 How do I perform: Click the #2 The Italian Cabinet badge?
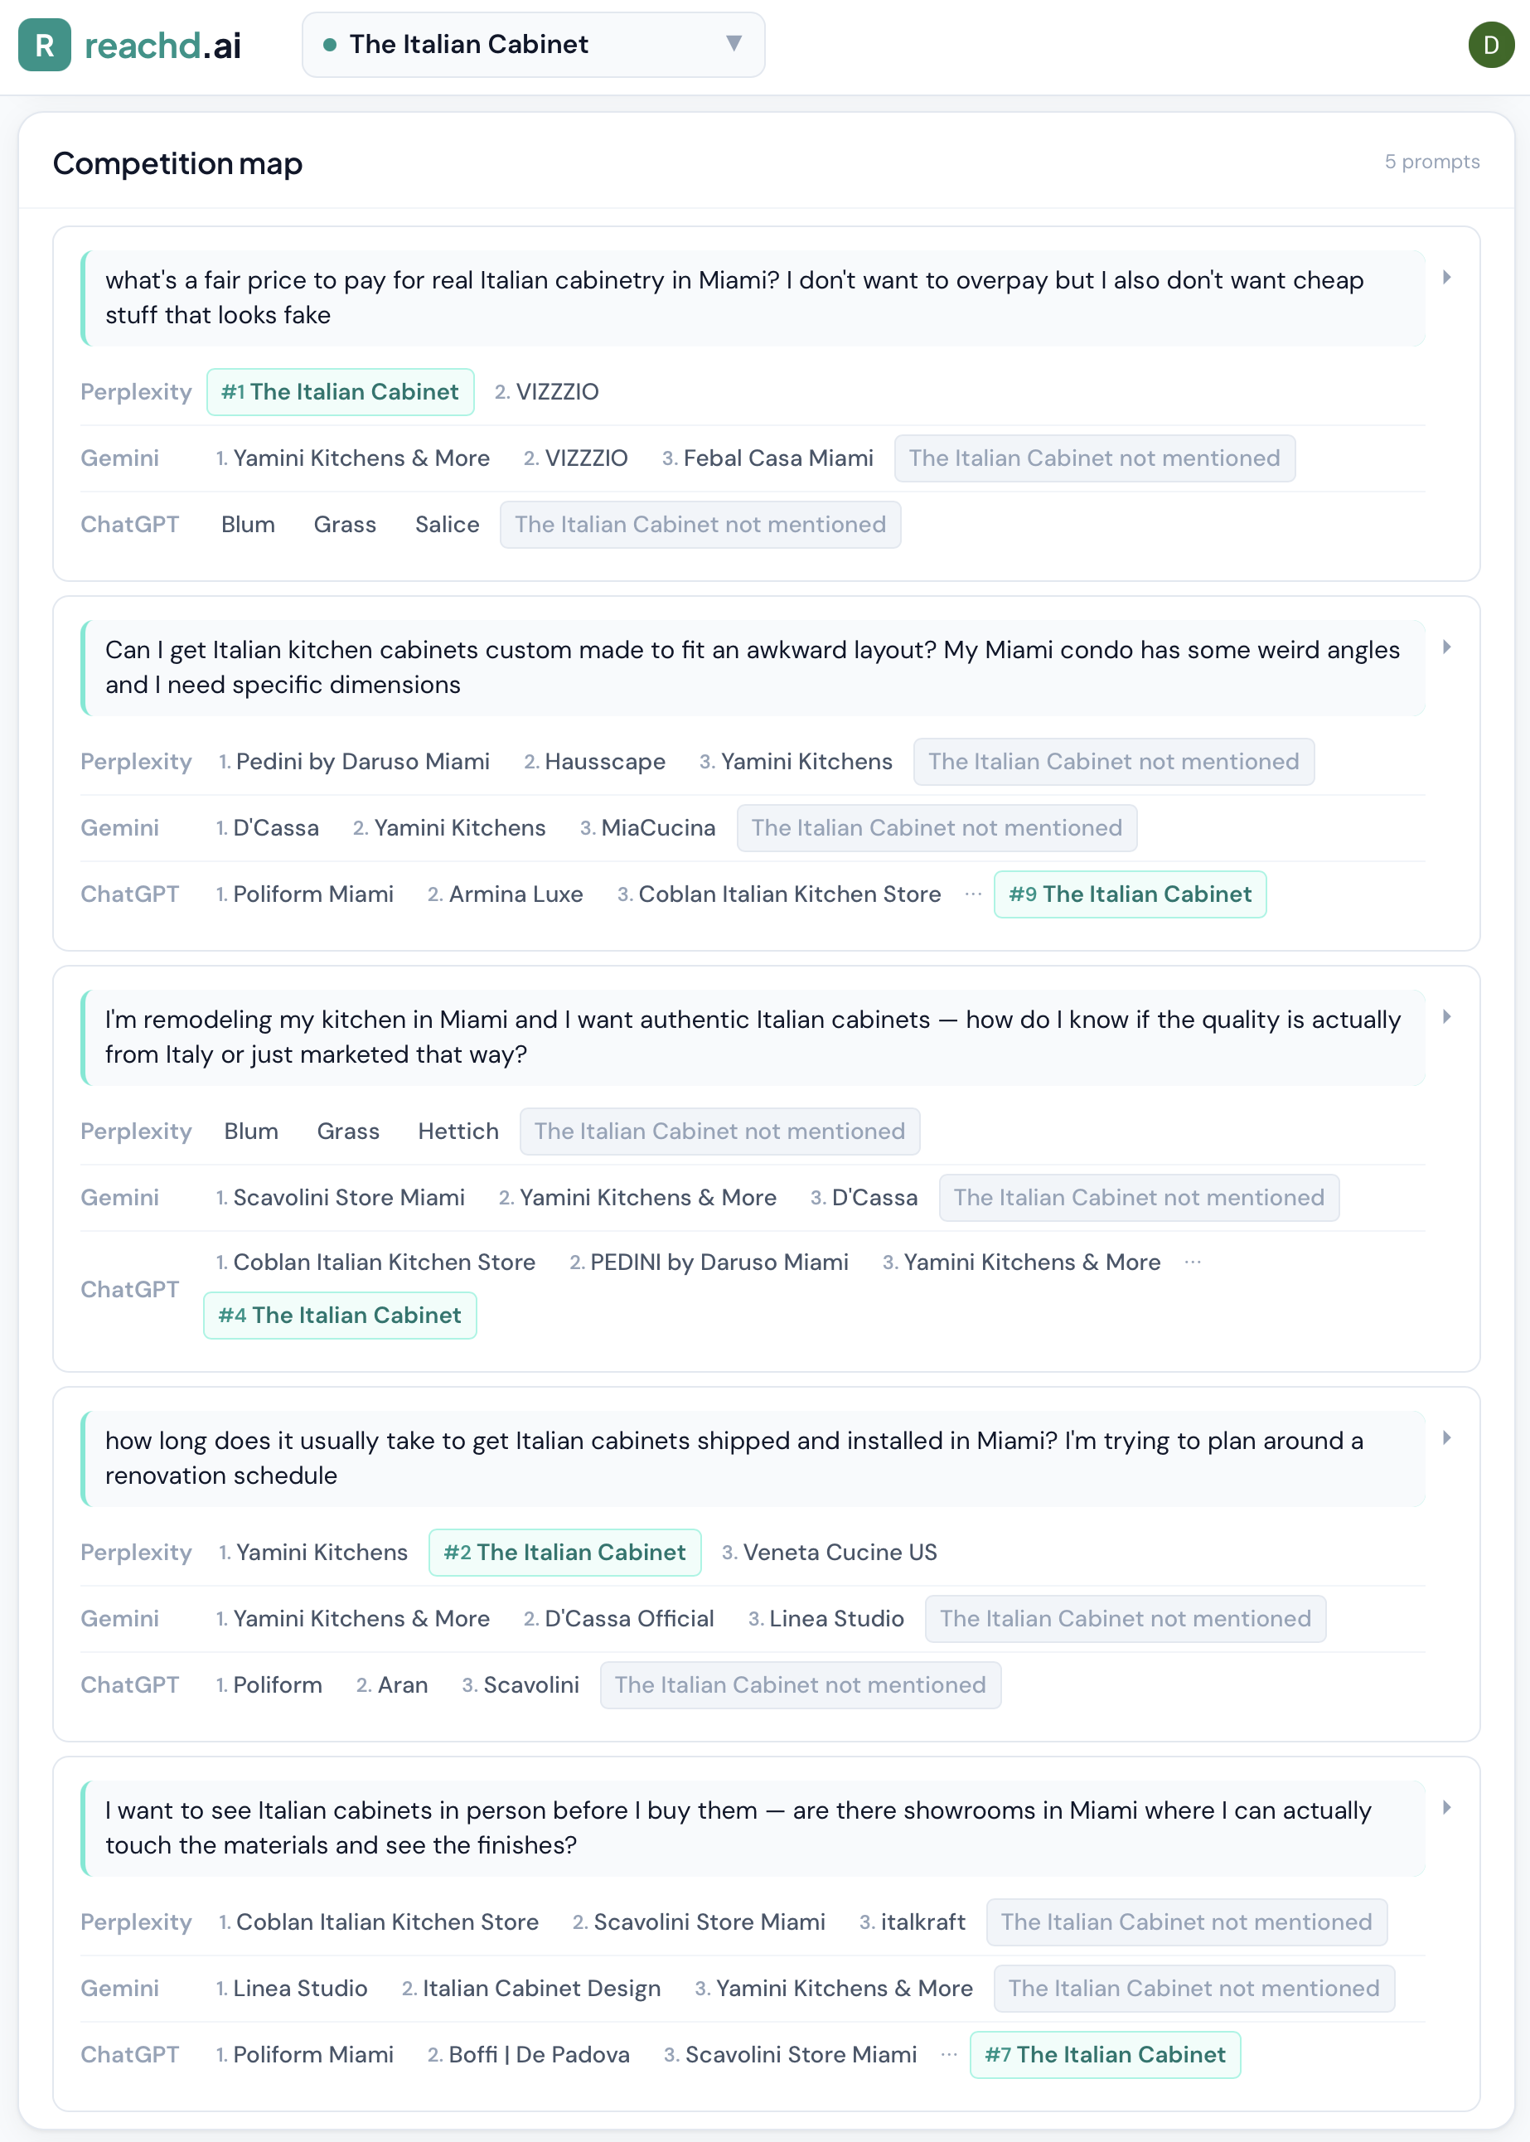click(x=564, y=1552)
